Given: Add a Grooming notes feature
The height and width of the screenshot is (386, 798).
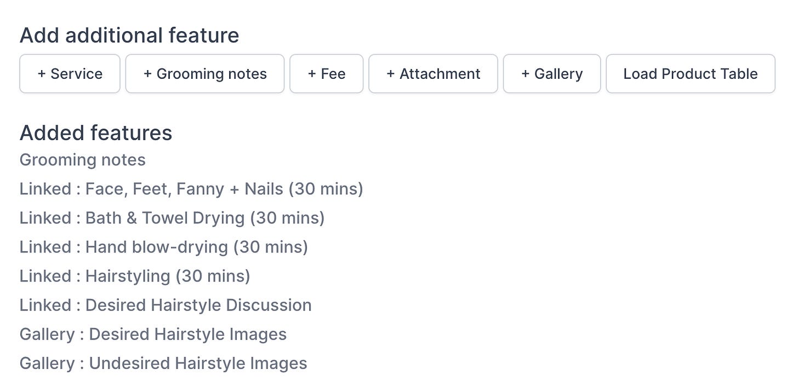Looking at the screenshot, I should click(x=204, y=74).
